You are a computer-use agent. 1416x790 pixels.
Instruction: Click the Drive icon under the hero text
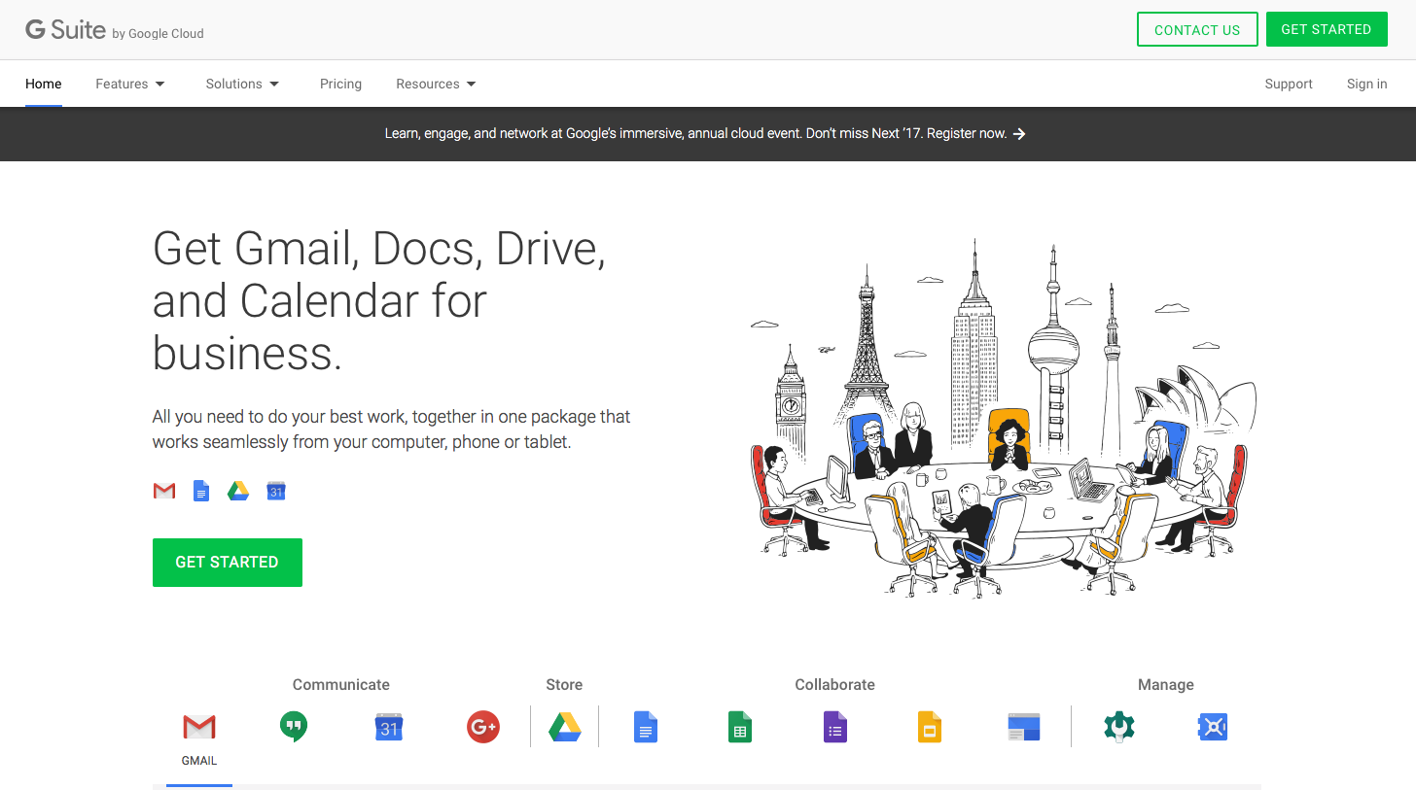point(238,491)
